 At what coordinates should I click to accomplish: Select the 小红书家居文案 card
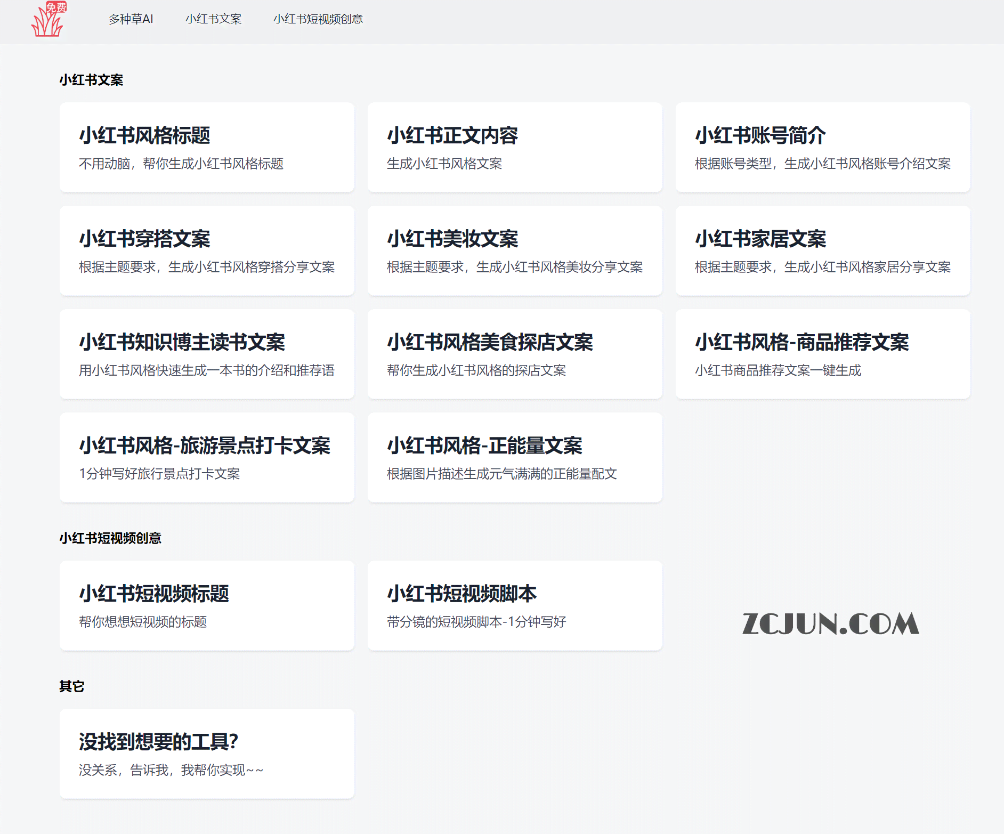coord(823,250)
